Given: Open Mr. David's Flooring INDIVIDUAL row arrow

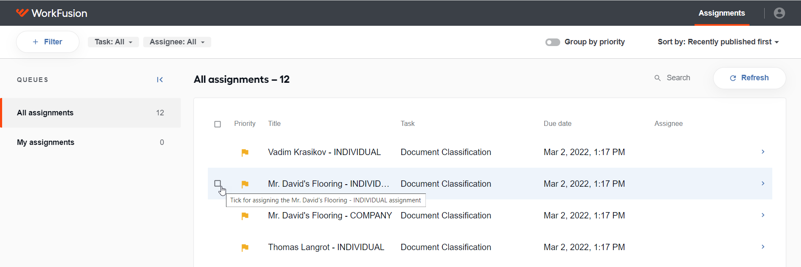Looking at the screenshot, I should (x=763, y=183).
